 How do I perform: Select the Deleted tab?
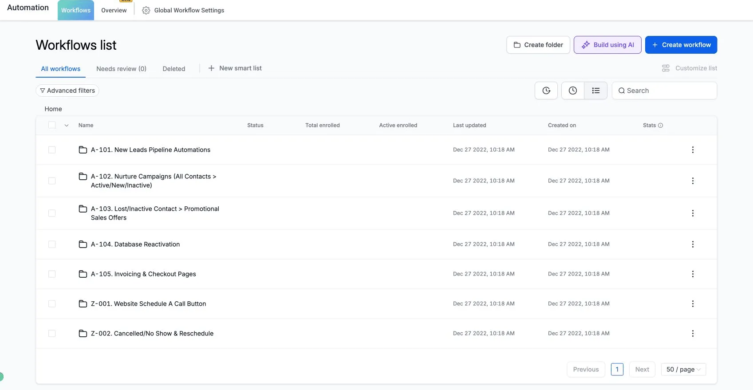[x=174, y=69]
